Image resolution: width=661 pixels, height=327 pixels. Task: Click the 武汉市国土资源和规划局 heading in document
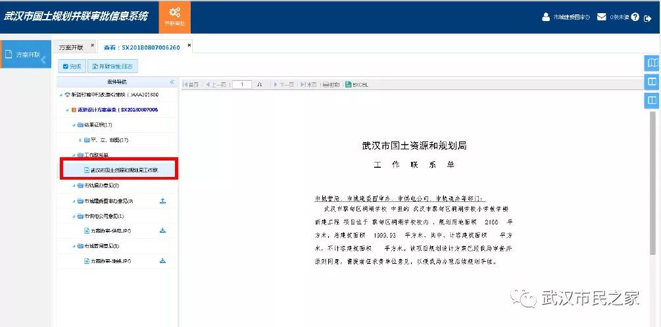coord(414,146)
